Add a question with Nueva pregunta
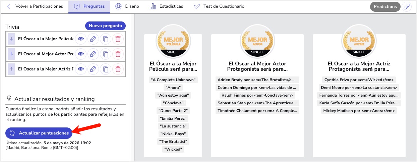 point(105,26)
